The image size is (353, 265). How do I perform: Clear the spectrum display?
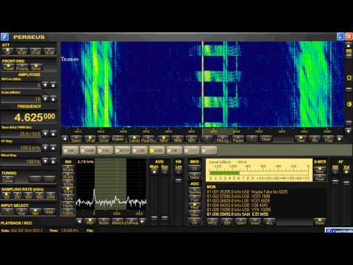[265, 139]
